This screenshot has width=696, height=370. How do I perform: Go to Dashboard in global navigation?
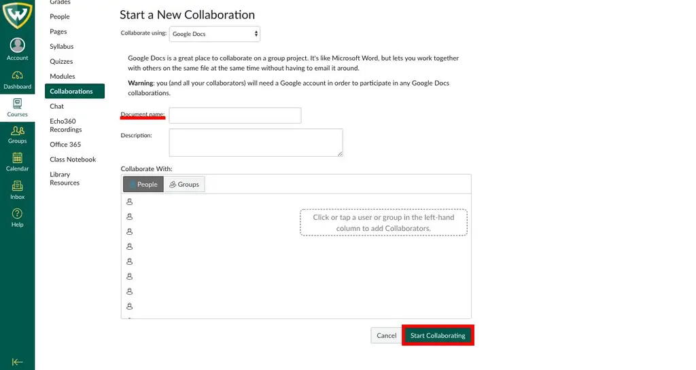pyautogui.click(x=17, y=79)
